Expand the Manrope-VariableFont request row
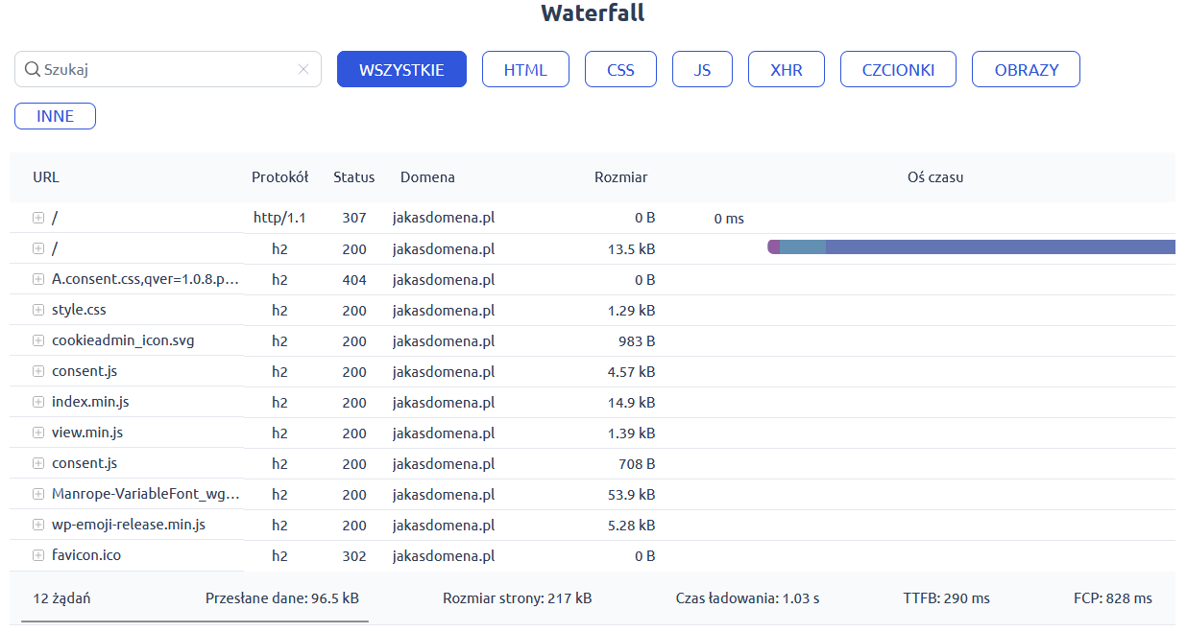This screenshot has height=632, width=1187. [38, 494]
